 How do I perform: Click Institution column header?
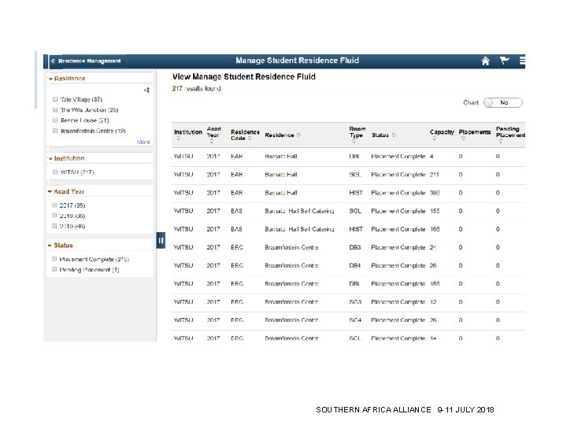click(x=188, y=132)
